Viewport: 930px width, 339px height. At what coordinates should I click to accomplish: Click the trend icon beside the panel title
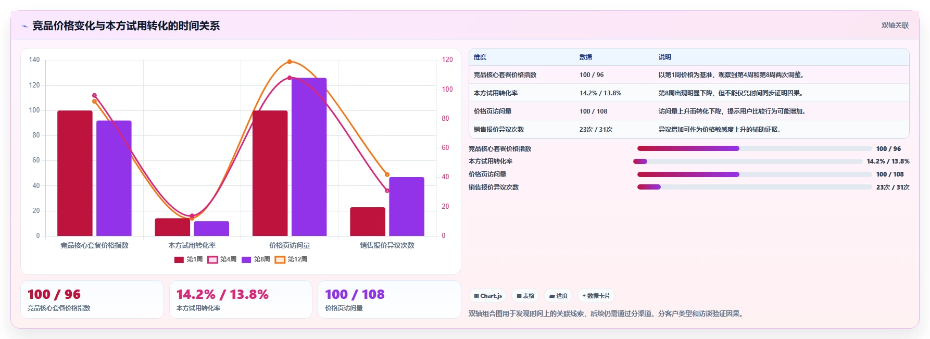click(x=24, y=26)
